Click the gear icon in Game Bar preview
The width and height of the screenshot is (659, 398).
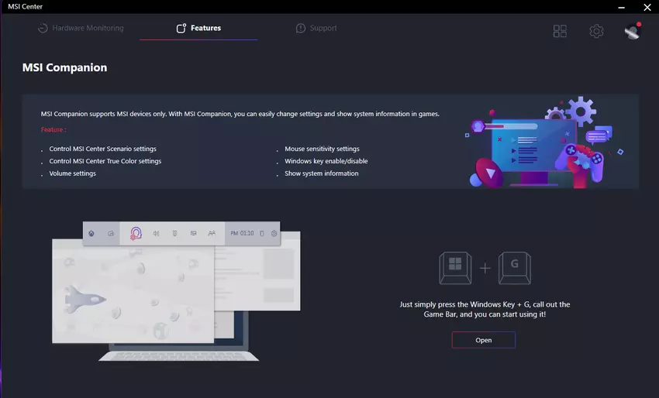click(x=274, y=233)
